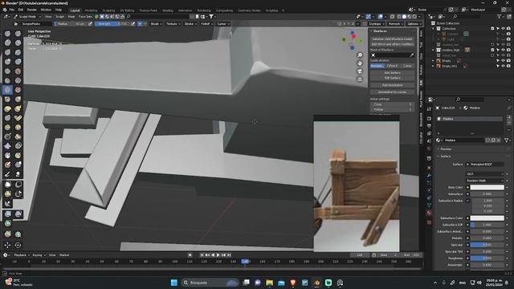Open the Falloff settings dropdown

point(206,24)
